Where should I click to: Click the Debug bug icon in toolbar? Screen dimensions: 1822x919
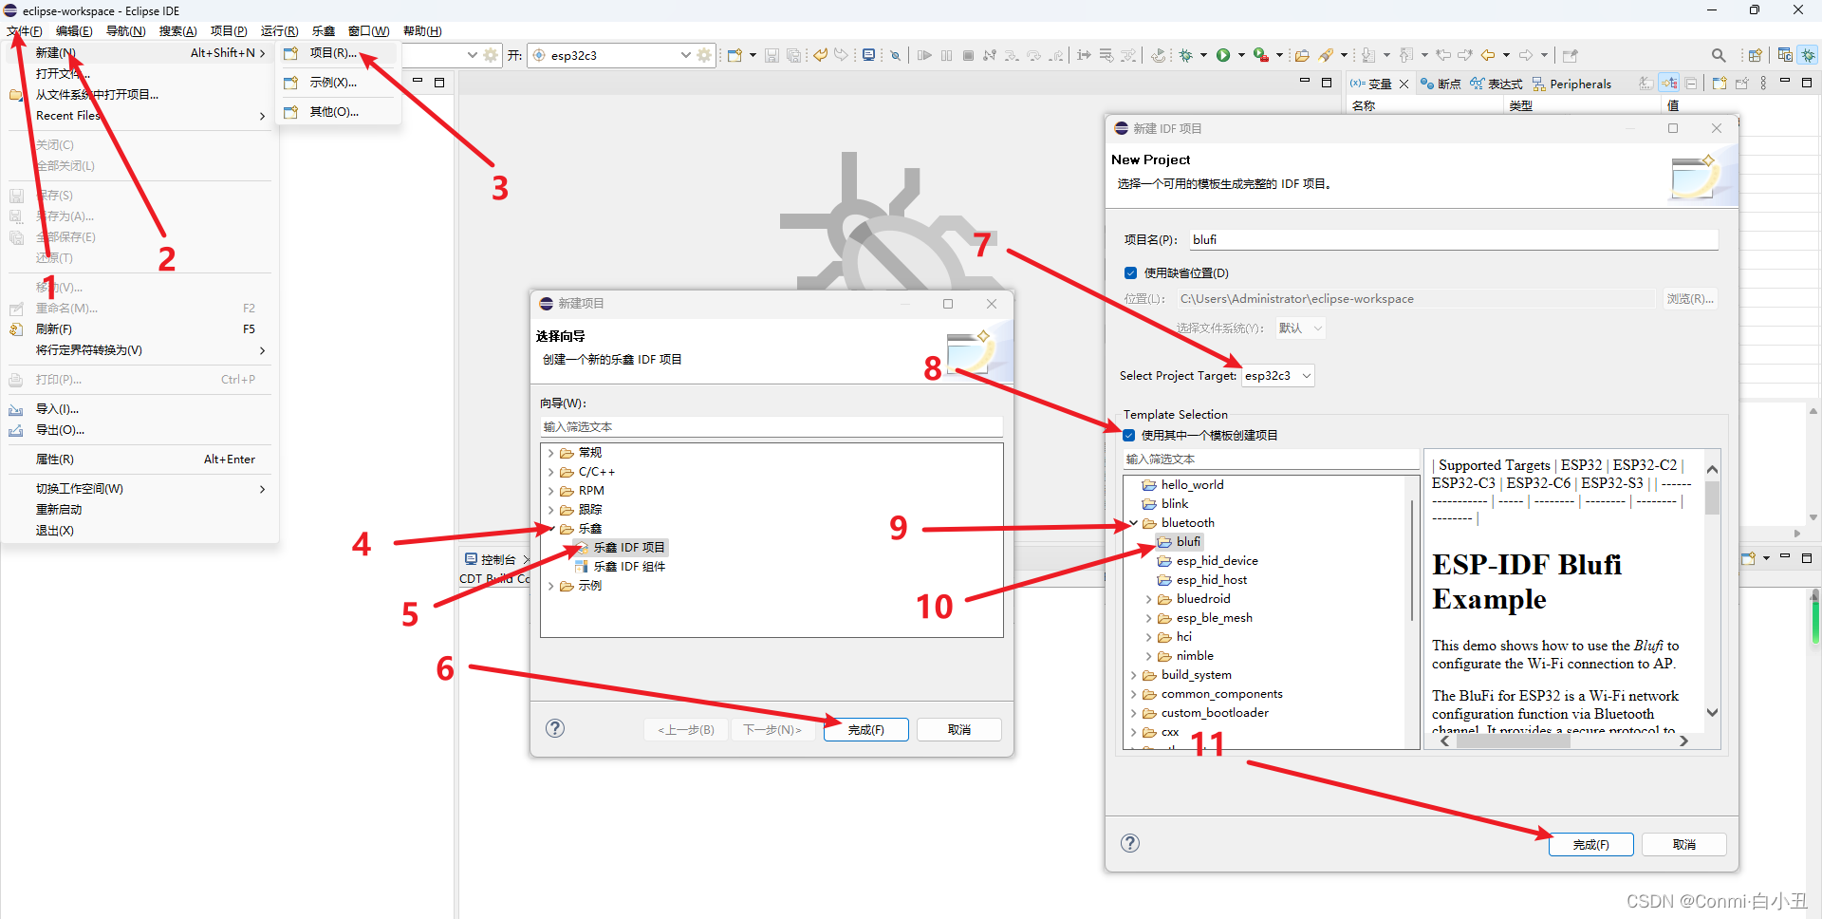coord(1187,55)
